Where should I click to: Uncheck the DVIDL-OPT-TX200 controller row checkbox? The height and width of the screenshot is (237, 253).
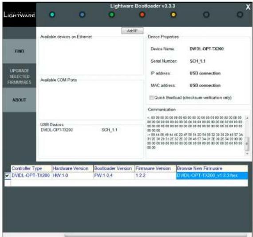click(x=7, y=176)
